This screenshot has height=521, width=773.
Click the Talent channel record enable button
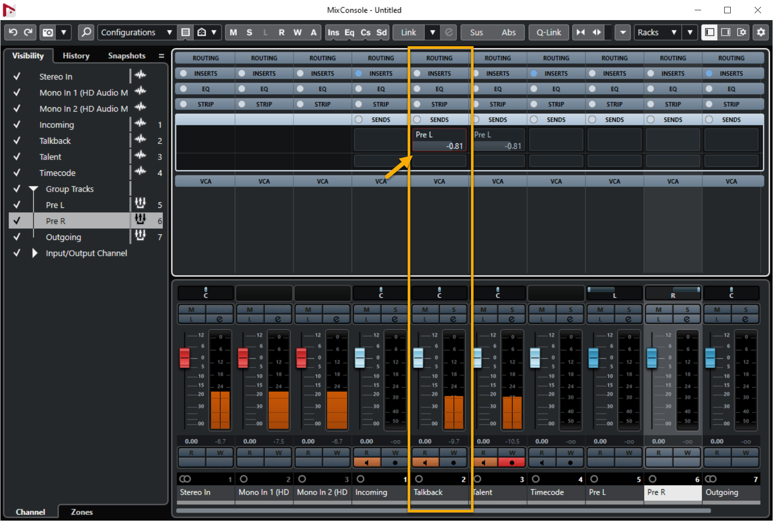[x=512, y=462]
